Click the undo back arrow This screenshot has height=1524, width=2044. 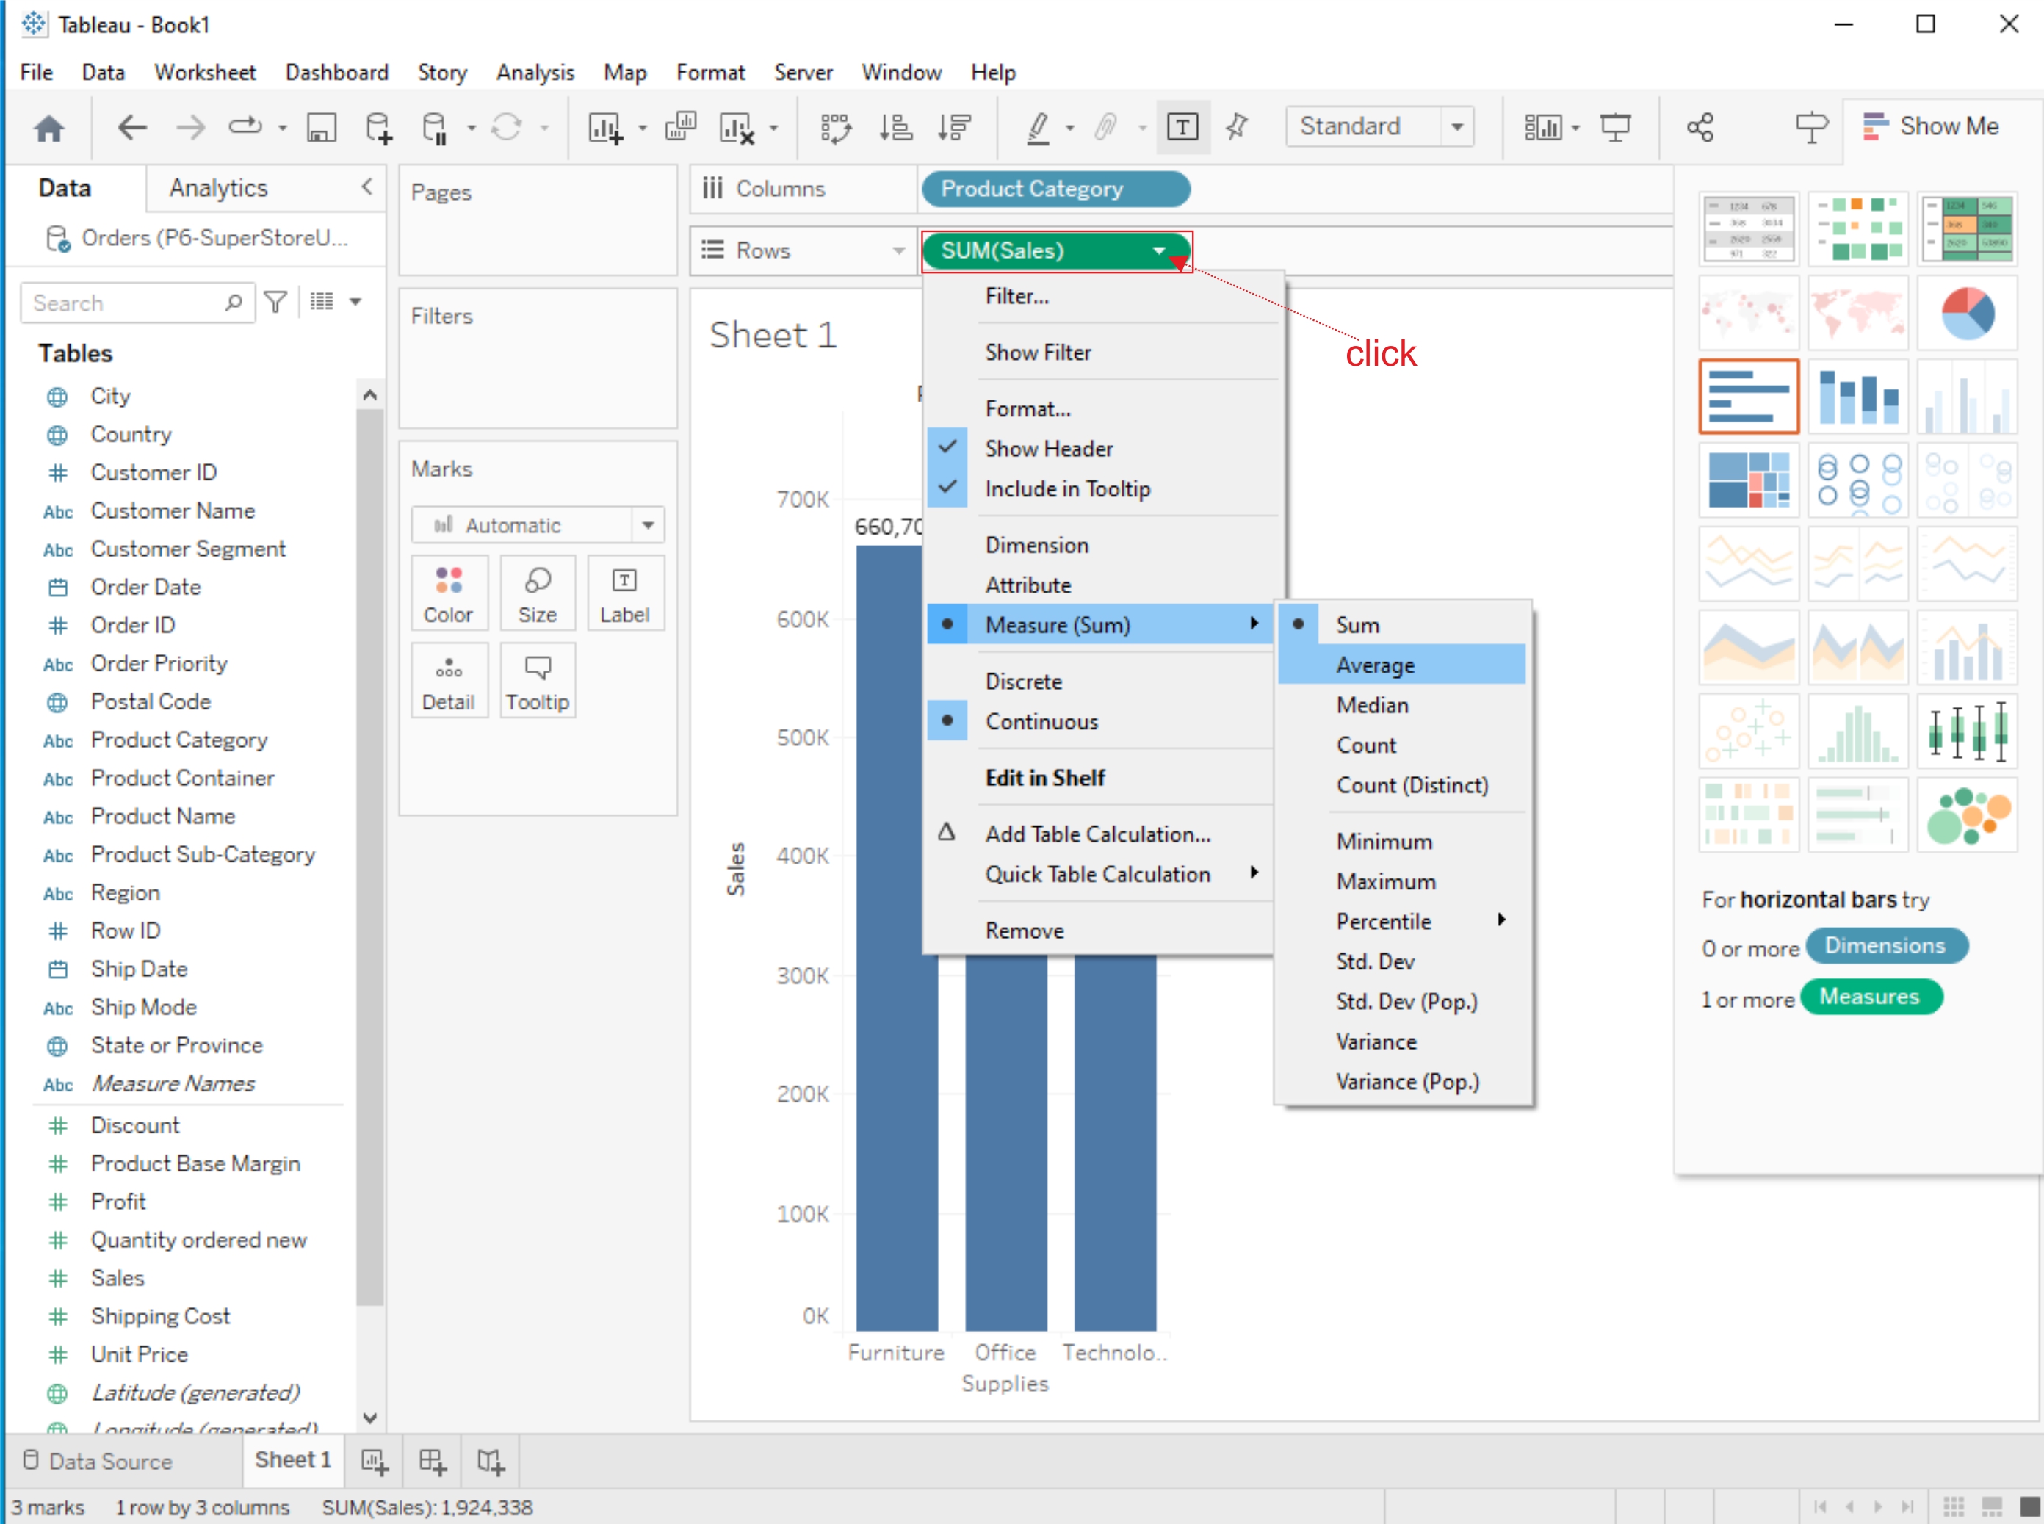pyautogui.click(x=132, y=127)
